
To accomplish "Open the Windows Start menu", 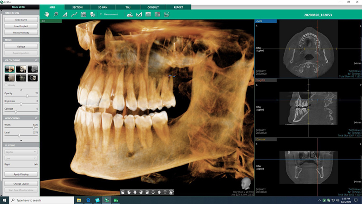I will pyautogui.click(x=5, y=200).
